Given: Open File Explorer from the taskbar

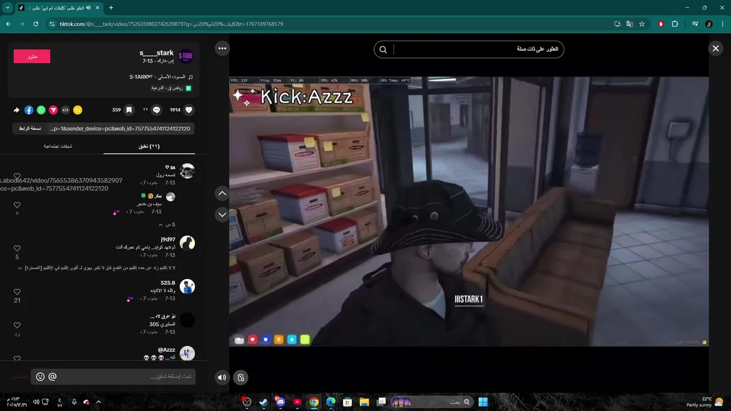Looking at the screenshot, I should point(364,402).
